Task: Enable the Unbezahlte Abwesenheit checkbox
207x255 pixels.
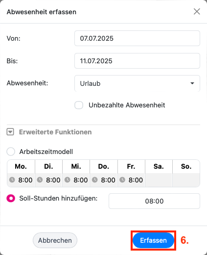Action: pos(79,105)
